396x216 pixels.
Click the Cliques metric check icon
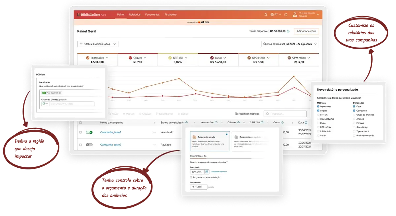pyautogui.click(x=130, y=58)
